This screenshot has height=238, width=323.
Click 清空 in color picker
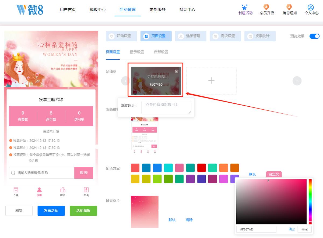292,229
